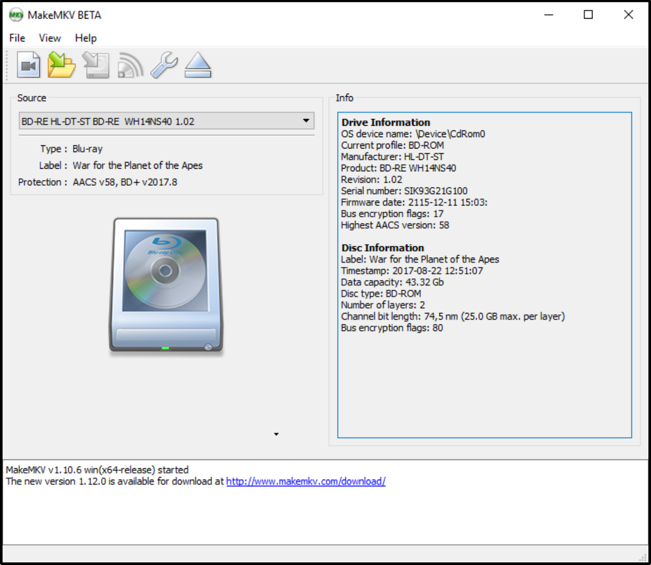This screenshot has height=565, width=651.
Task: Minimize the MakeMKV window
Action: (549, 15)
